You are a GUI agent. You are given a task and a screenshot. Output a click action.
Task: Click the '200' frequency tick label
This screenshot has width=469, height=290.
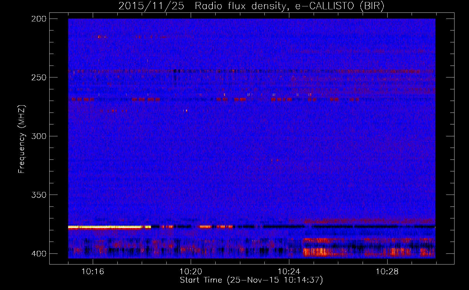pyautogui.click(x=39, y=19)
